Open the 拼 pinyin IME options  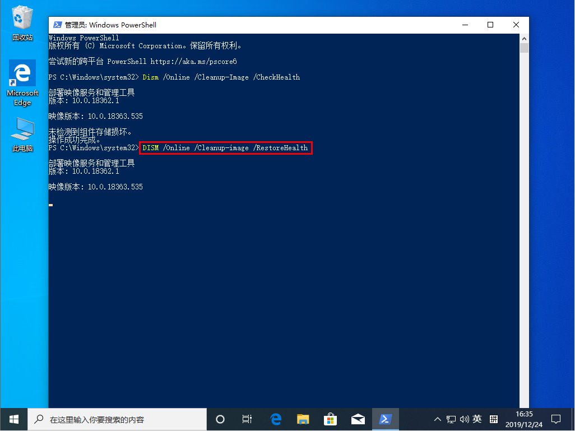click(x=493, y=419)
